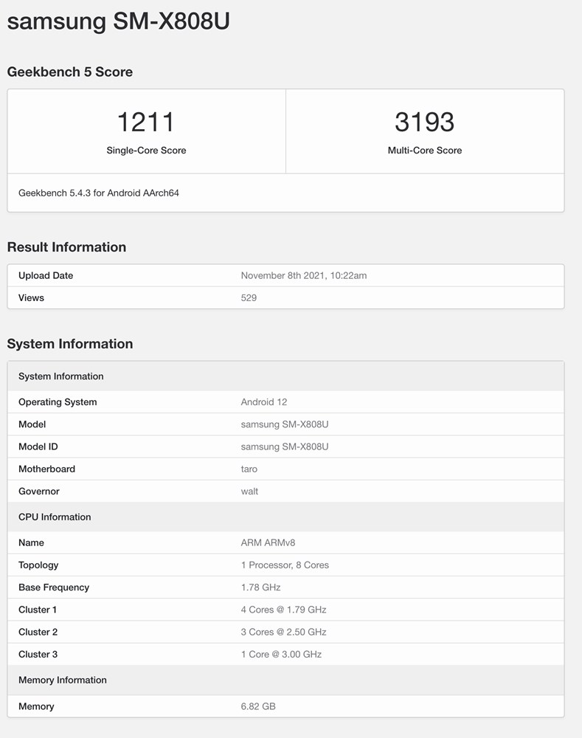The width and height of the screenshot is (582, 738).
Task: Select the '1 Core @ 3.00 GHz' value
Action: pyautogui.click(x=281, y=654)
